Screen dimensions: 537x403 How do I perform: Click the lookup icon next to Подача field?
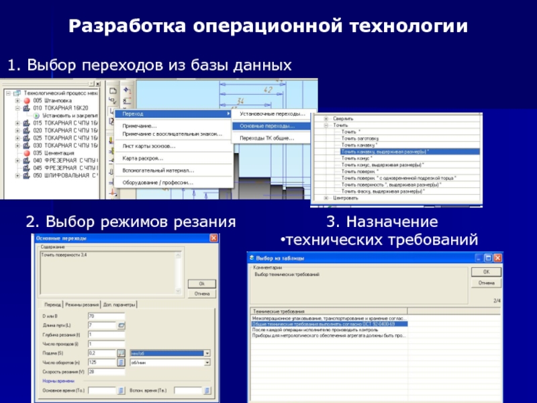pyautogui.click(x=121, y=353)
